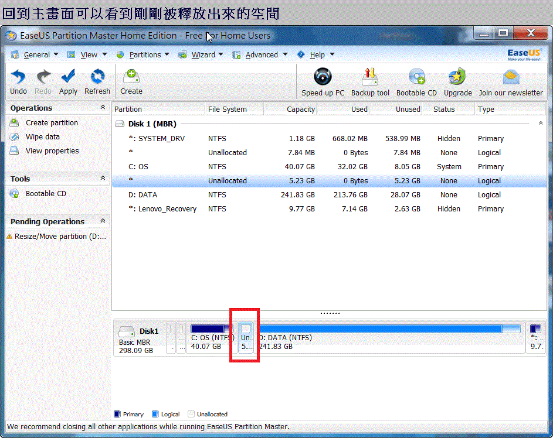Click the General menu dropdown arrow

[x=56, y=54]
